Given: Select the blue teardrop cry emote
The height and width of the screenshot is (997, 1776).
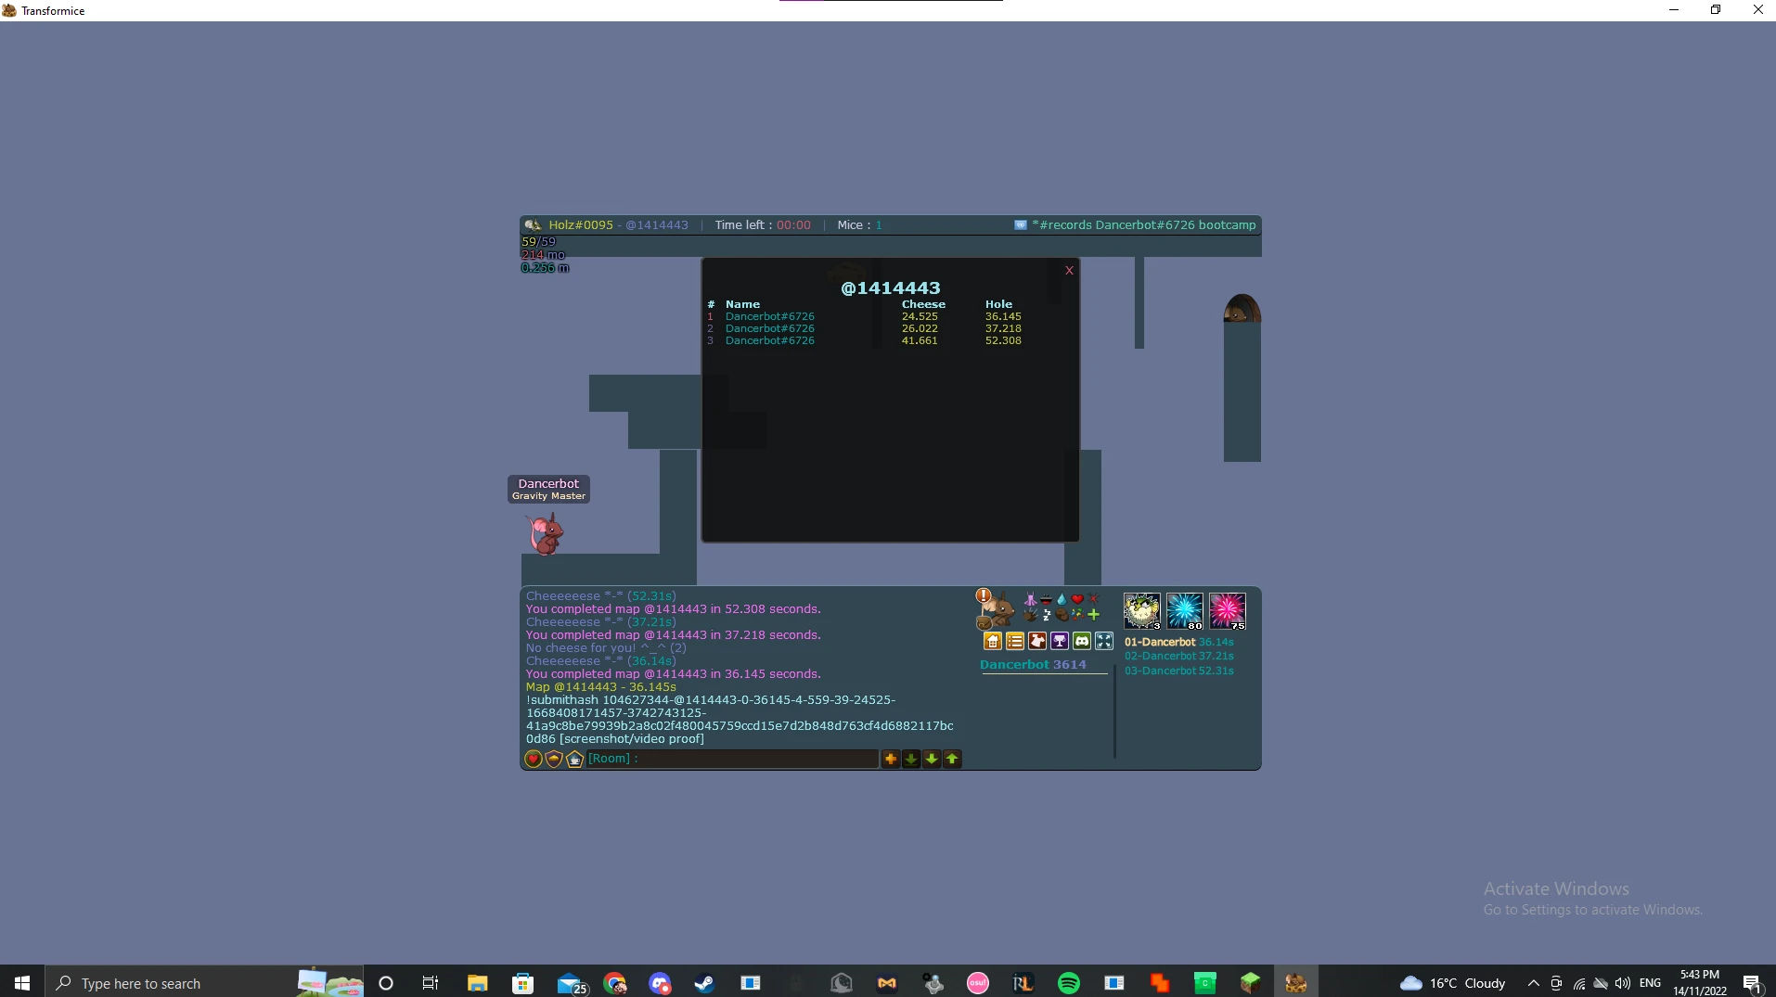Looking at the screenshot, I should point(1062,600).
